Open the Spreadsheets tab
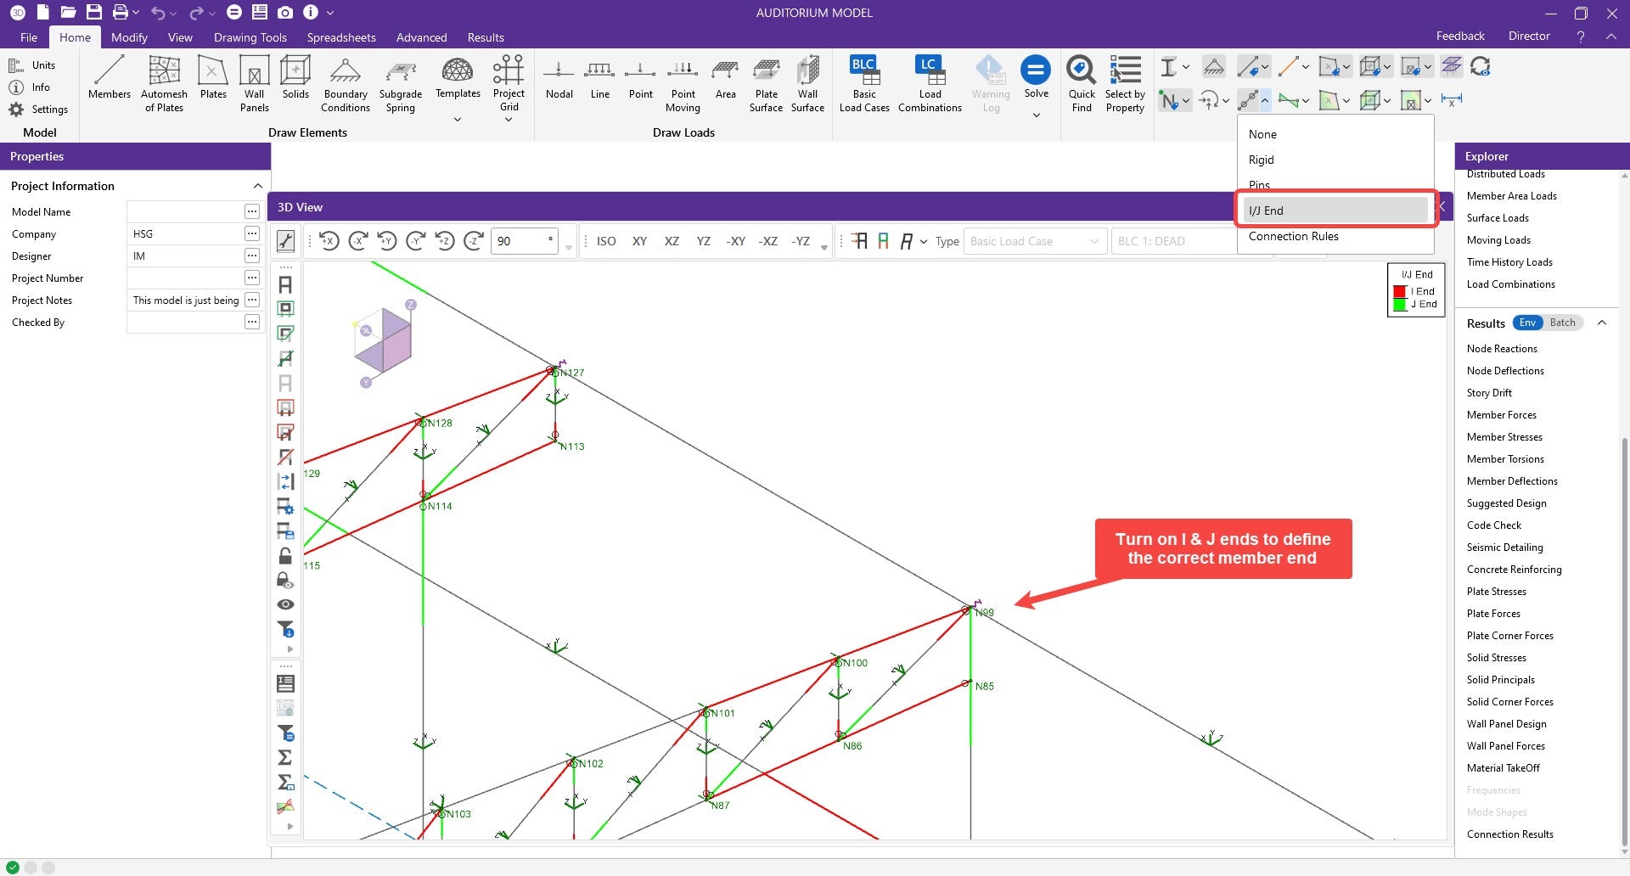This screenshot has height=876, width=1630. pos(341,37)
